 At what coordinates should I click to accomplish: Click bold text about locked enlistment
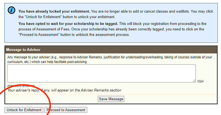[54, 12]
